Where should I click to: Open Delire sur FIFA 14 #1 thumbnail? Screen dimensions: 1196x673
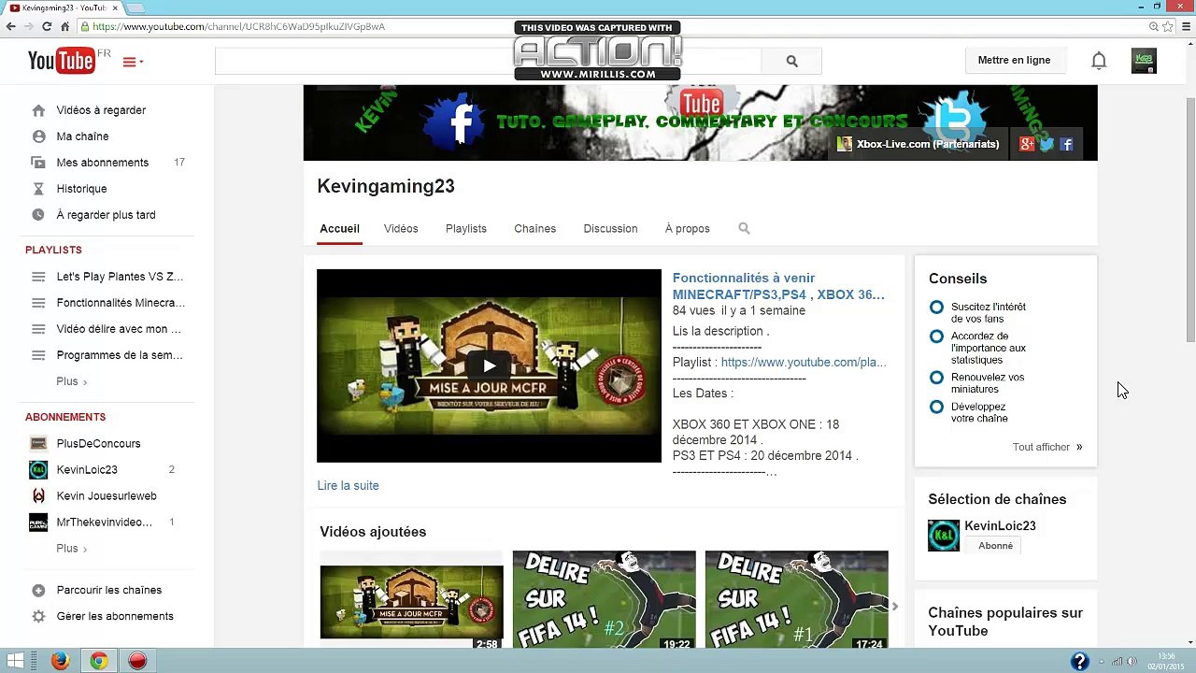click(796, 600)
